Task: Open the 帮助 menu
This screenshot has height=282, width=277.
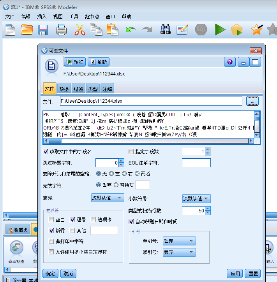Action: 126,17
